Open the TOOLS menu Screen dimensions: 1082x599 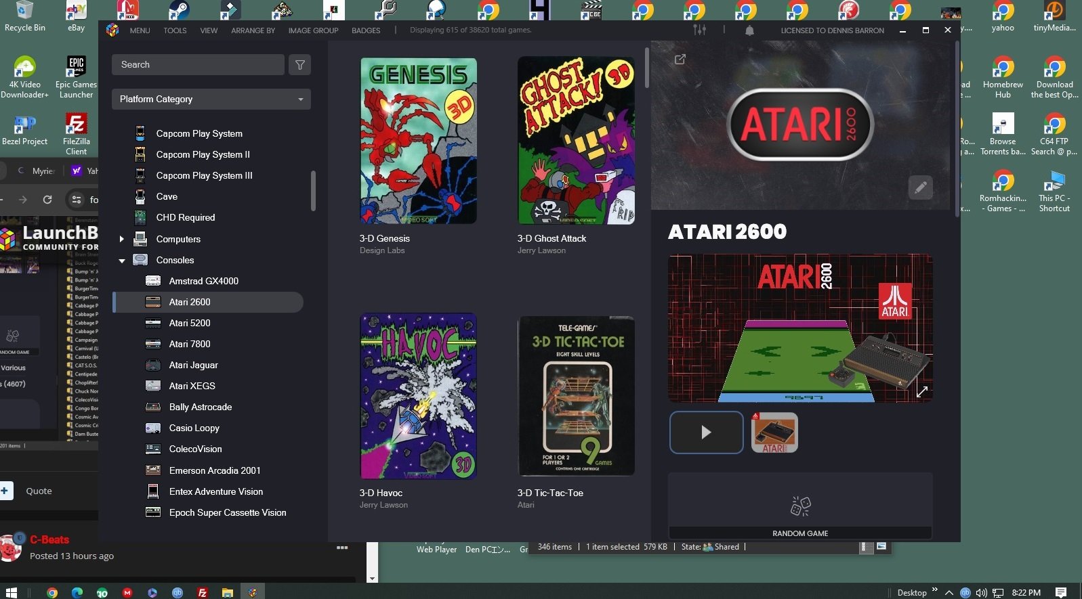click(175, 30)
